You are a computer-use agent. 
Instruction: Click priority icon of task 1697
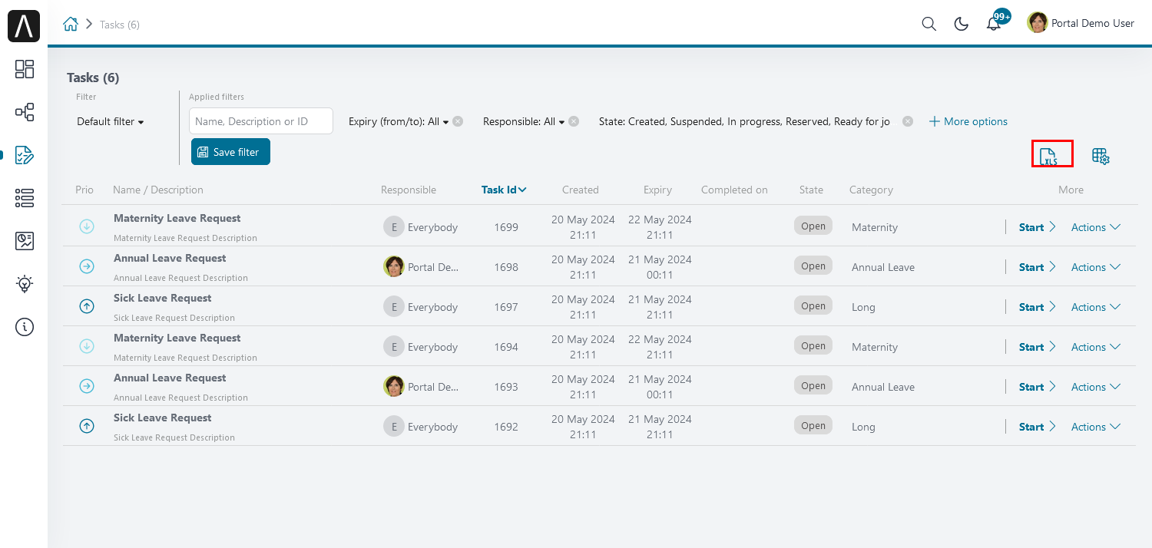pos(87,306)
